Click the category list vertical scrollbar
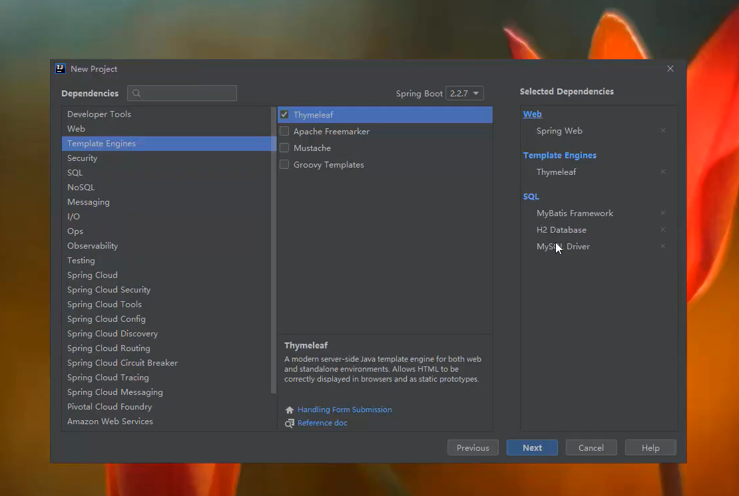 (274, 250)
